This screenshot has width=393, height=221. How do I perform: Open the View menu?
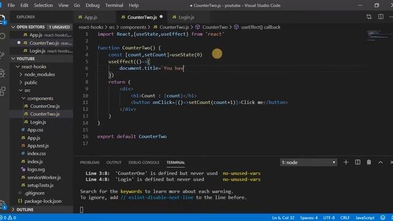coord(63,6)
